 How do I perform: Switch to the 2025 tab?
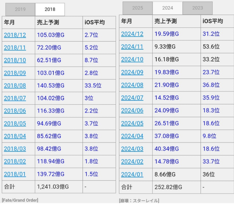pos(137,8)
